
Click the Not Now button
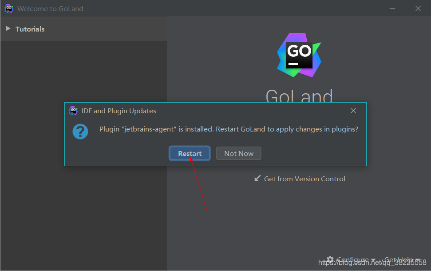(239, 153)
